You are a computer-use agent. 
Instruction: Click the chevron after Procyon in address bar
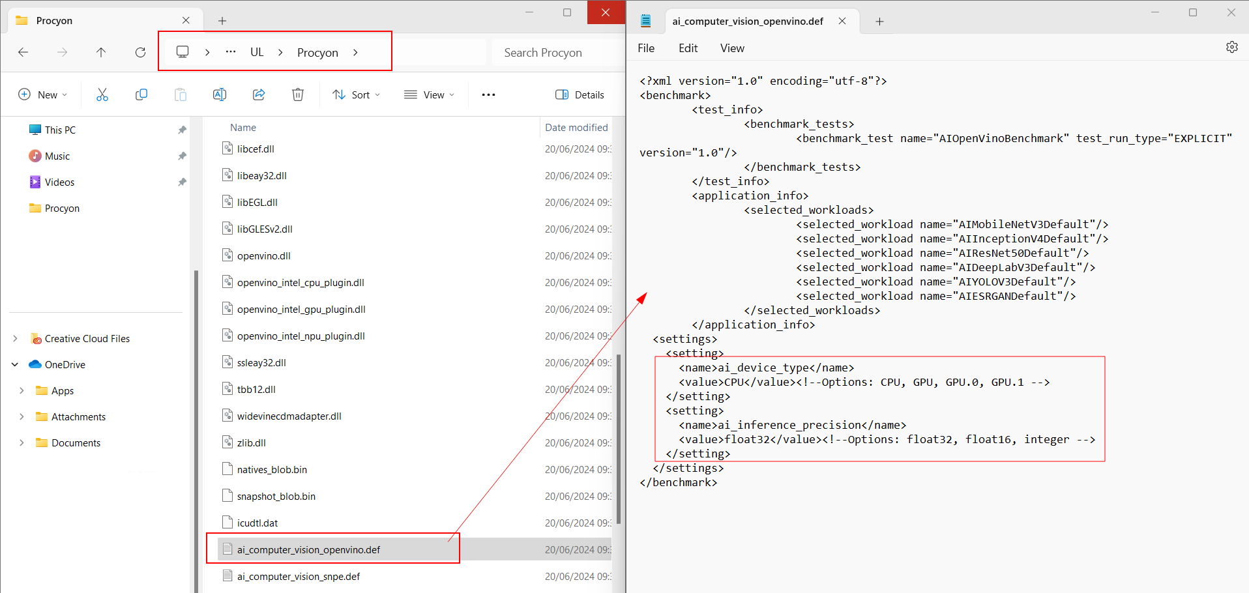[x=355, y=52]
